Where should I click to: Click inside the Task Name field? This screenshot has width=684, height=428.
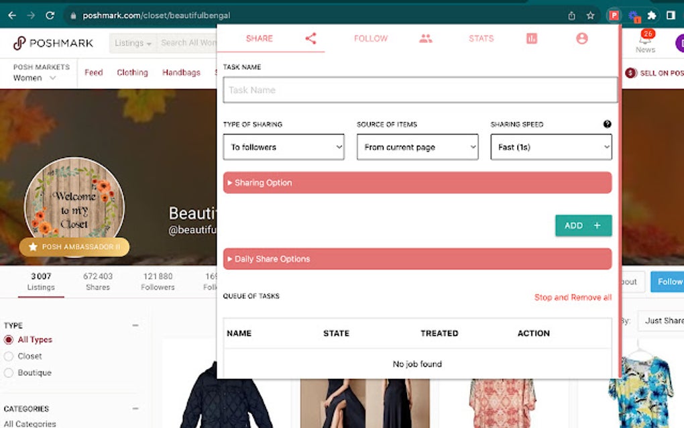pyautogui.click(x=420, y=90)
